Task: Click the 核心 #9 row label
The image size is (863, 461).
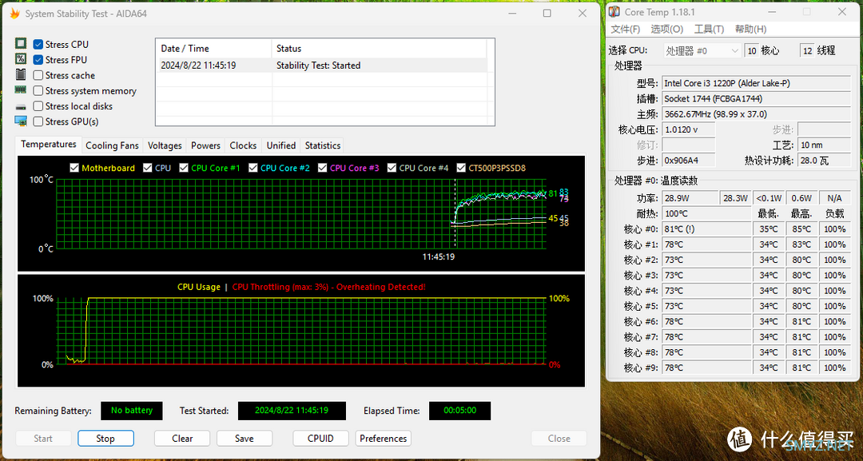Action: tap(641, 368)
